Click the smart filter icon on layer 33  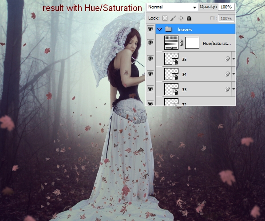pos(227,89)
